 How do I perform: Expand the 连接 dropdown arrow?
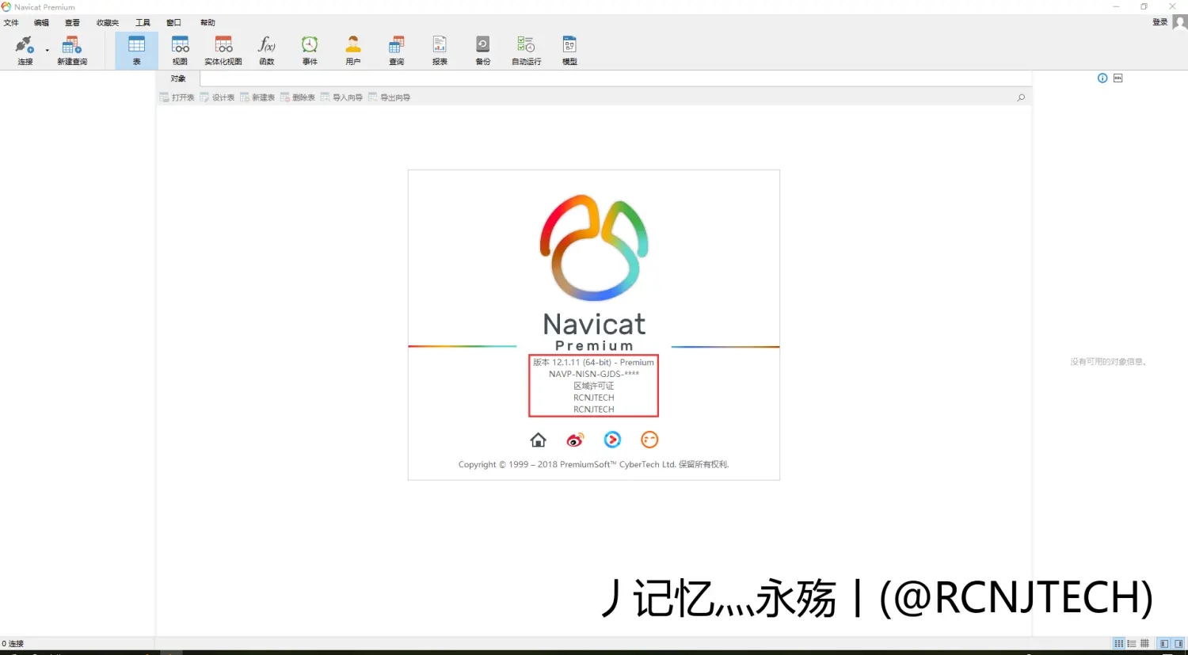48,51
